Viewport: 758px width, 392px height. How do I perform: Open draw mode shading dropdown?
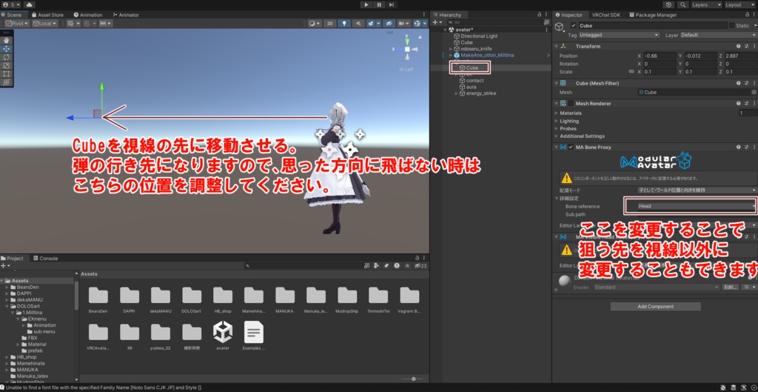(315, 23)
